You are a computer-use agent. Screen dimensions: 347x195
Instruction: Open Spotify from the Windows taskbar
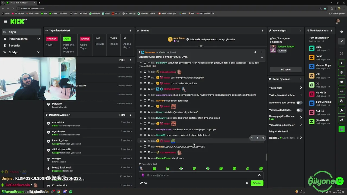pyautogui.click(x=71, y=192)
